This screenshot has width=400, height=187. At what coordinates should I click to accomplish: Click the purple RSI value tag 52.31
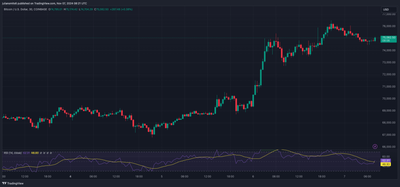point(386,161)
